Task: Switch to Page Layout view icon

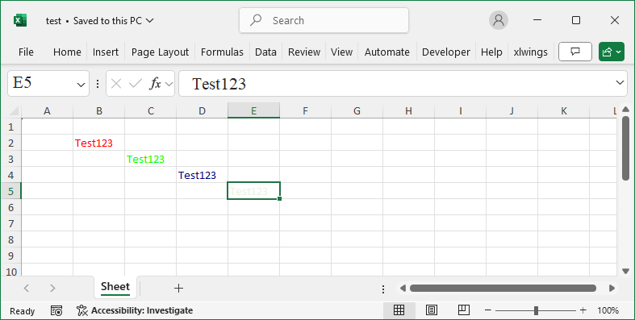Action: (432, 310)
